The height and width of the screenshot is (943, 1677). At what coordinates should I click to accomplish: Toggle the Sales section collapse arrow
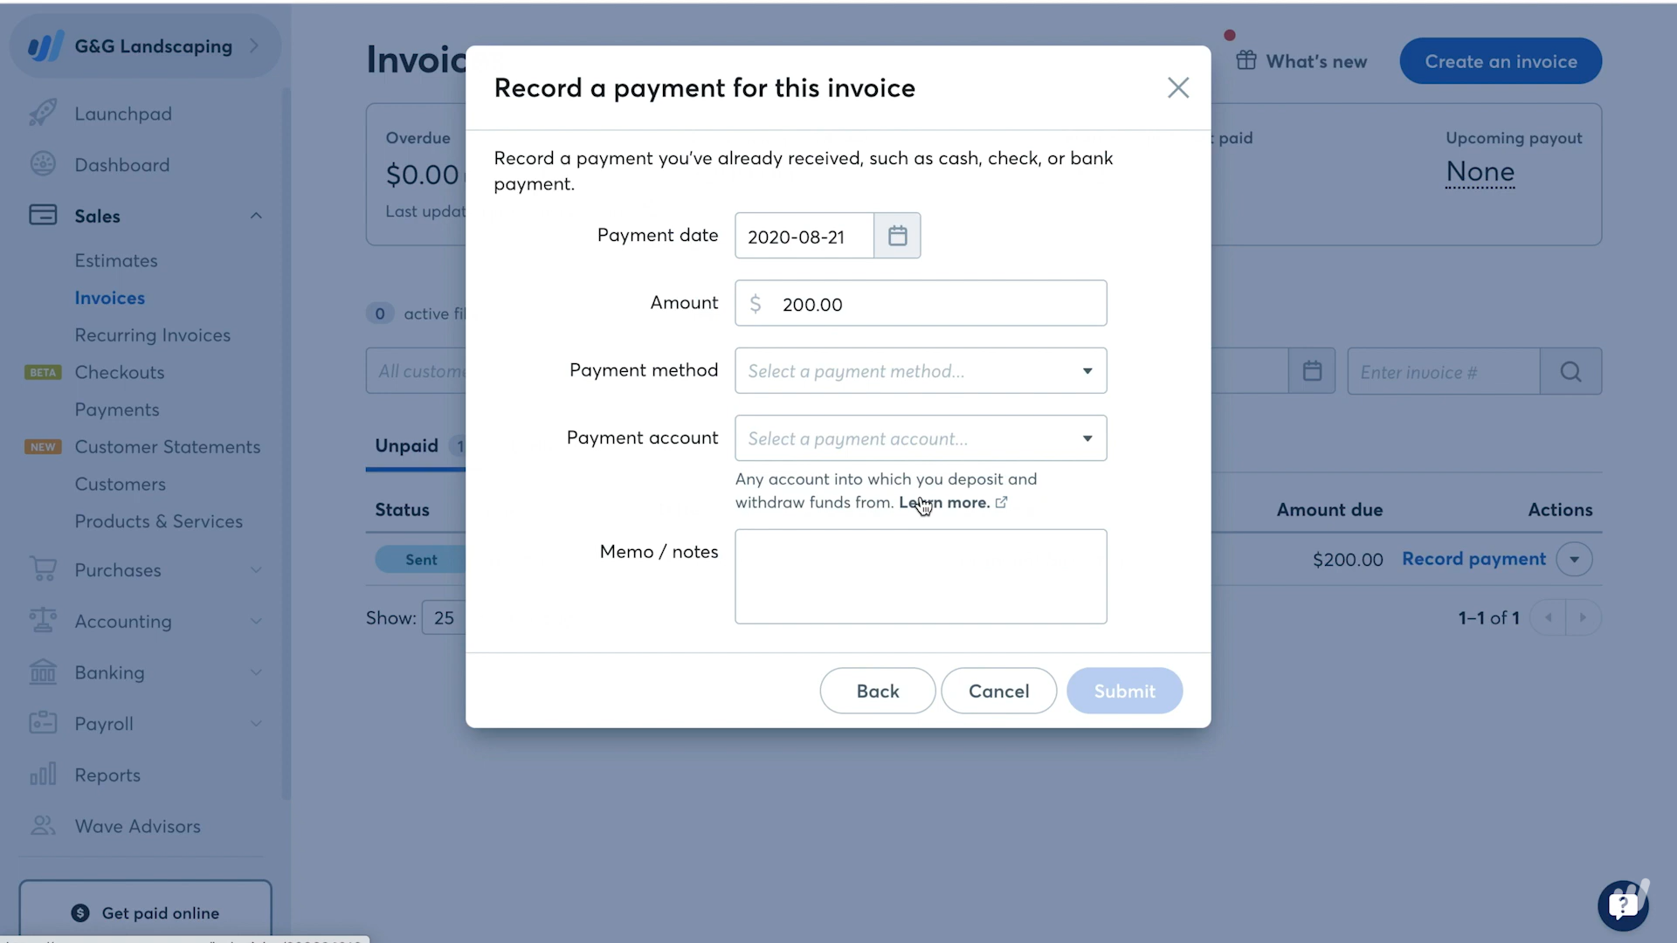(256, 214)
